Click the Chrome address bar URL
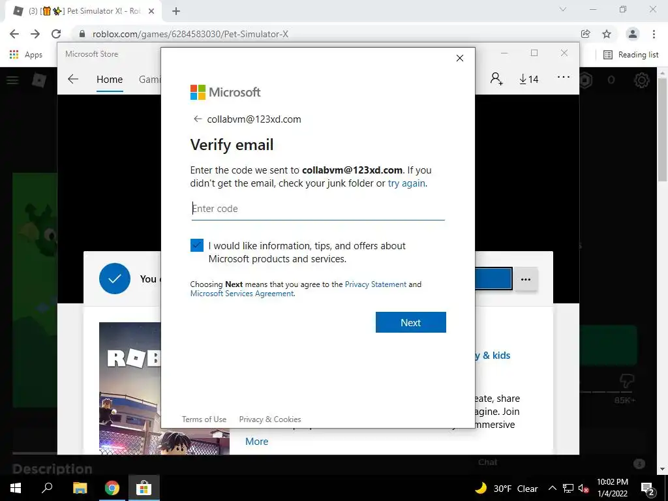The width and height of the screenshot is (668, 501). 190,34
